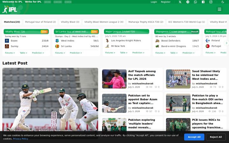Click comment icon on Babar Azam Test captain post
Viewport: 229px width, 143px height.
[x=156, y=111]
